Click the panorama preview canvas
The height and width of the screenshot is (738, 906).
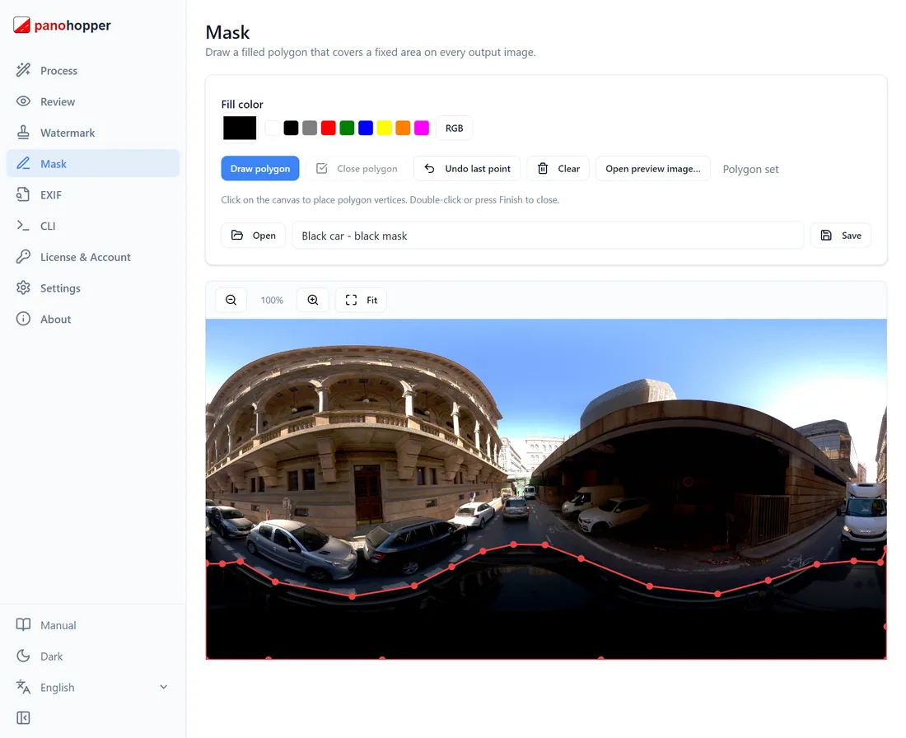click(x=546, y=489)
